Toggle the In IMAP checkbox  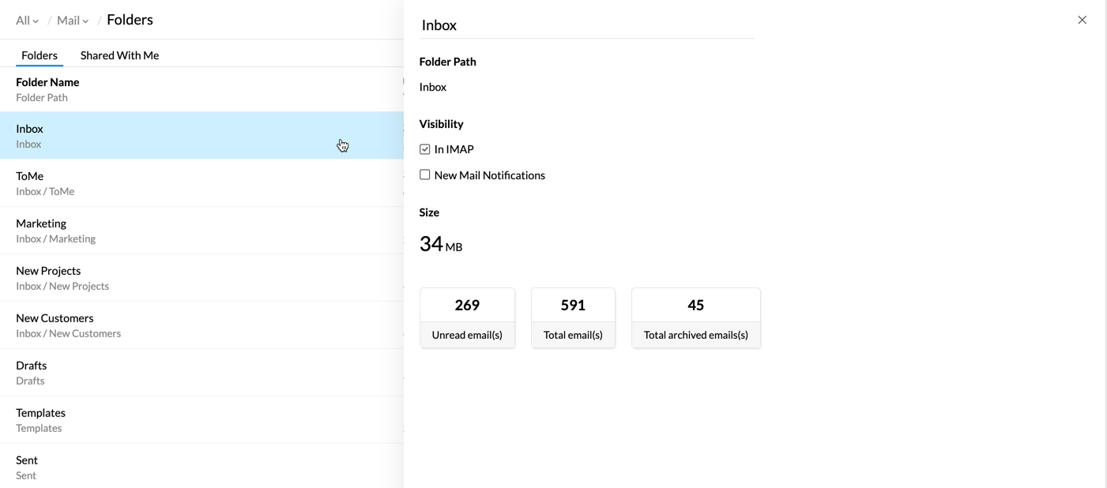pyautogui.click(x=425, y=149)
